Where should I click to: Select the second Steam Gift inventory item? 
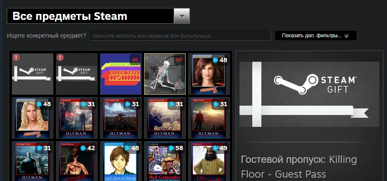[x=77, y=74]
